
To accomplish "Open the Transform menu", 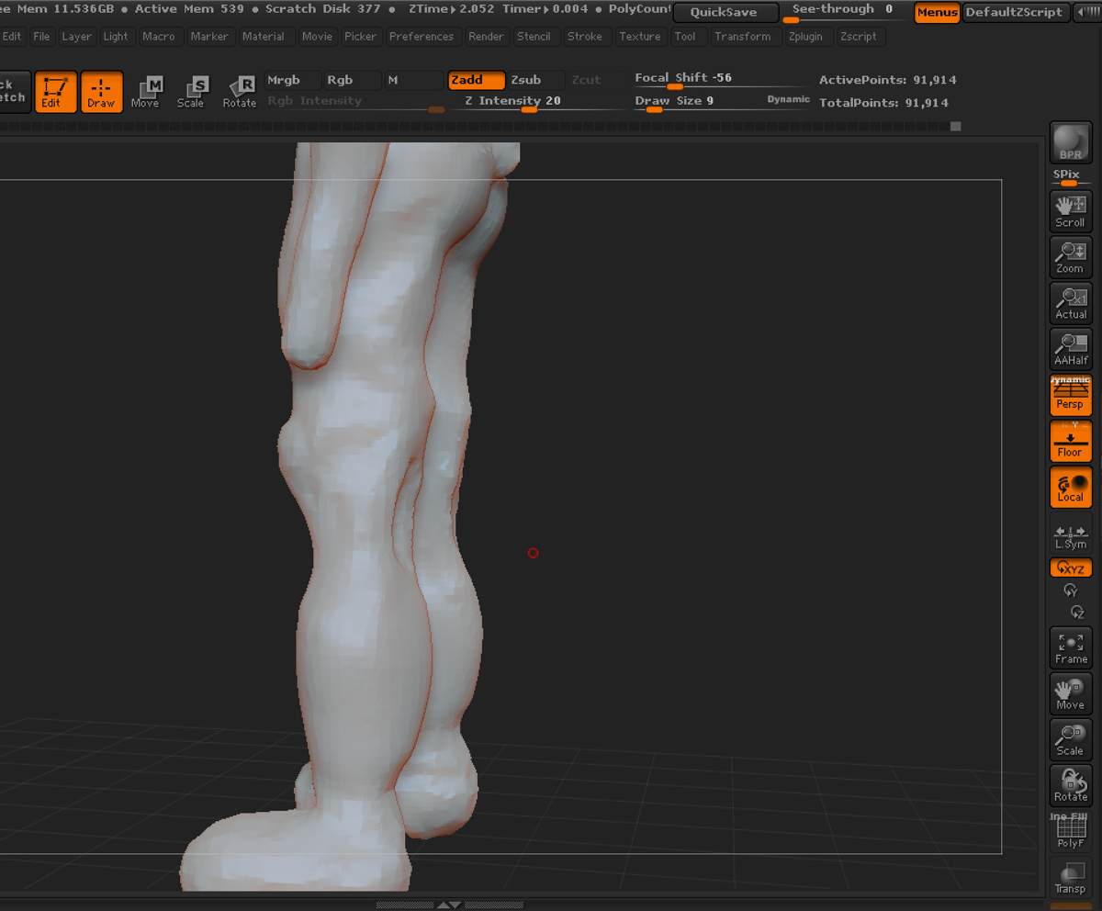I will tap(742, 37).
